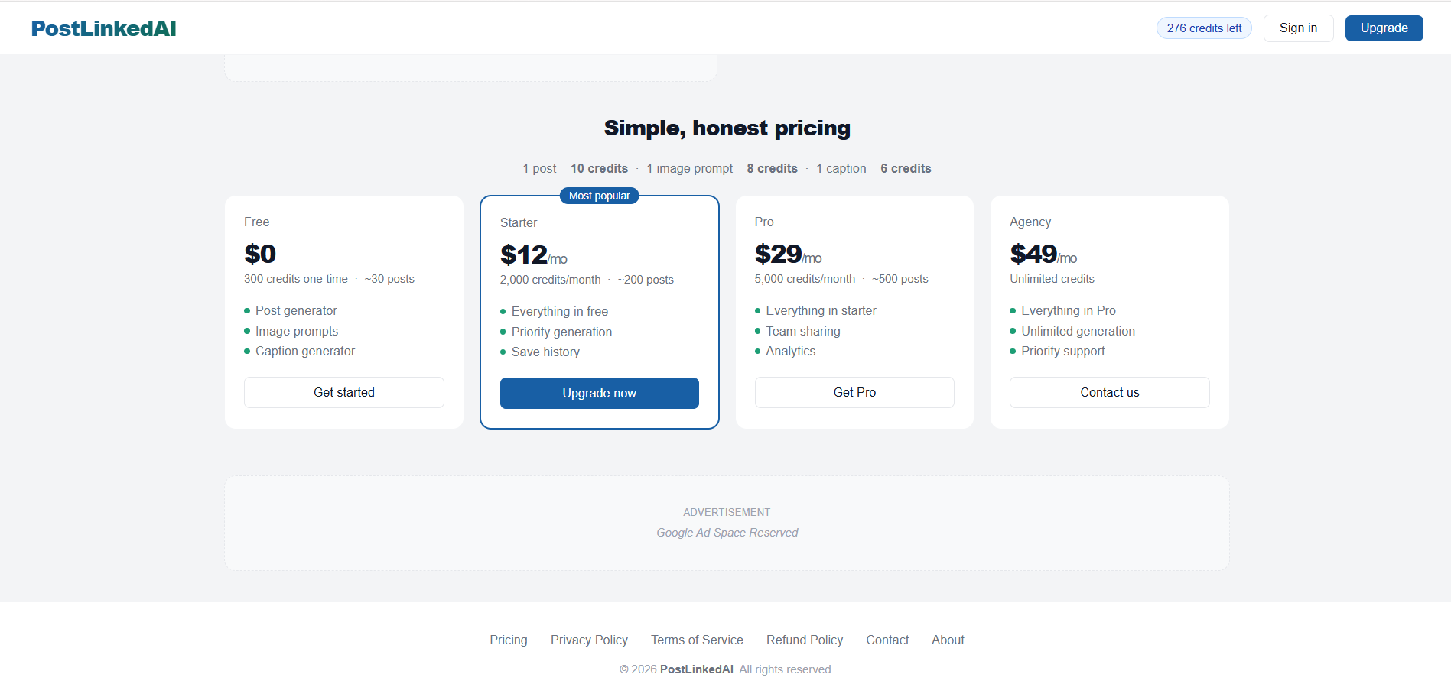Click PostLinkedAI name in copyright line
This screenshot has width=1451, height=697.
(x=696, y=669)
